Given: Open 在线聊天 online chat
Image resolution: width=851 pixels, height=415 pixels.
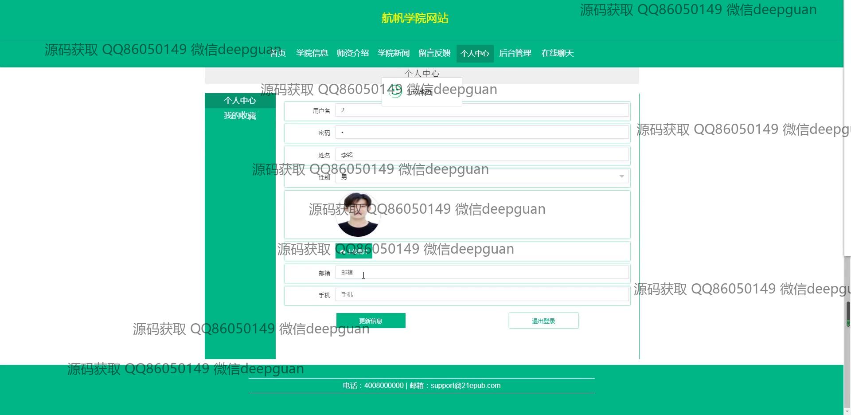Looking at the screenshot, I should point(558,53).
